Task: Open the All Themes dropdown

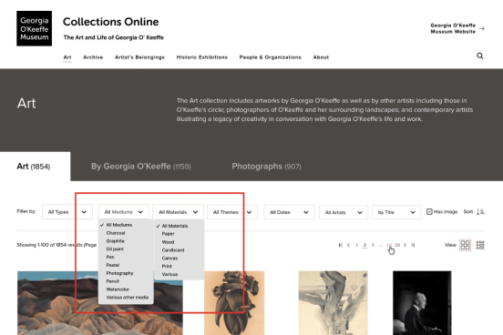Action: [232, 212]
